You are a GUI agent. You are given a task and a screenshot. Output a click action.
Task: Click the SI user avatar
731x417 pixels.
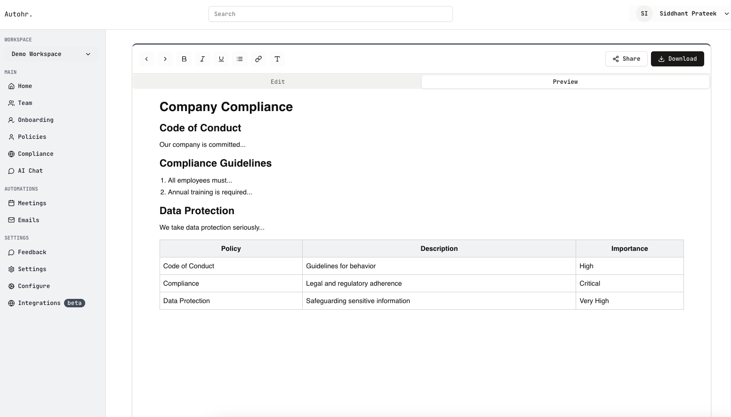(x=644, y=14)
